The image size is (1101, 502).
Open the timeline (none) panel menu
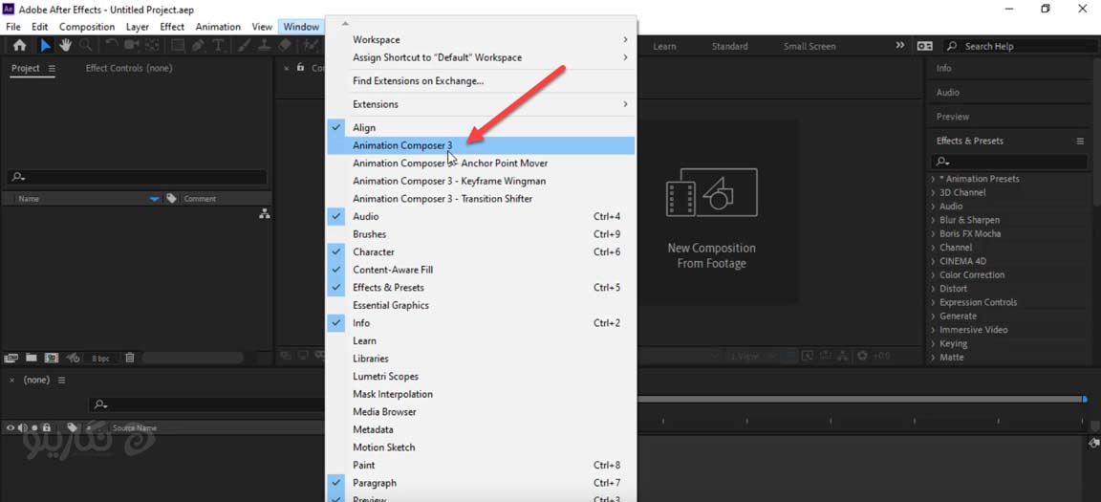pos(61,380)
